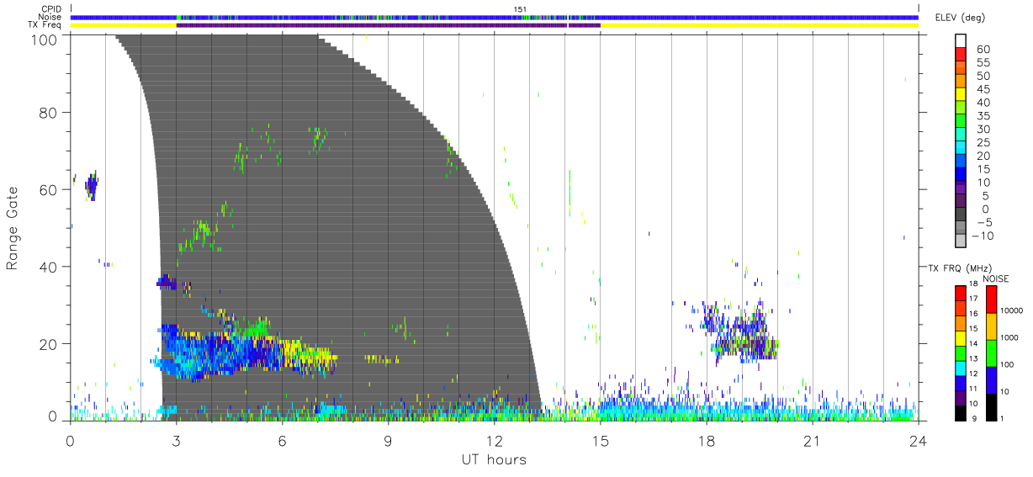1033x477 pixels.
Task: Click the green 100–1000 noise legend band
Action: [x=991, y=353]
